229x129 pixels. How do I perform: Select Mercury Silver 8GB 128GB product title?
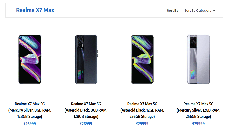(30, 110)
